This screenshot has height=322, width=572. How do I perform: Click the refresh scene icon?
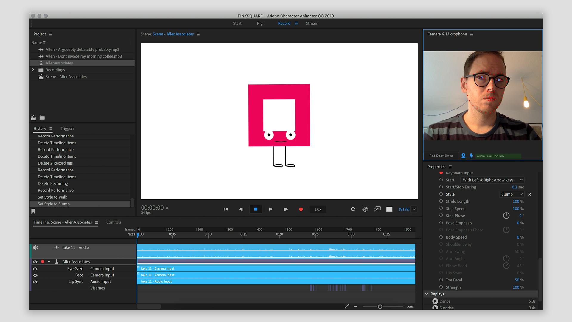point(353,209)
